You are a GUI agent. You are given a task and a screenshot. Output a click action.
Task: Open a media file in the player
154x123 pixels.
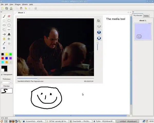(99, 20)
